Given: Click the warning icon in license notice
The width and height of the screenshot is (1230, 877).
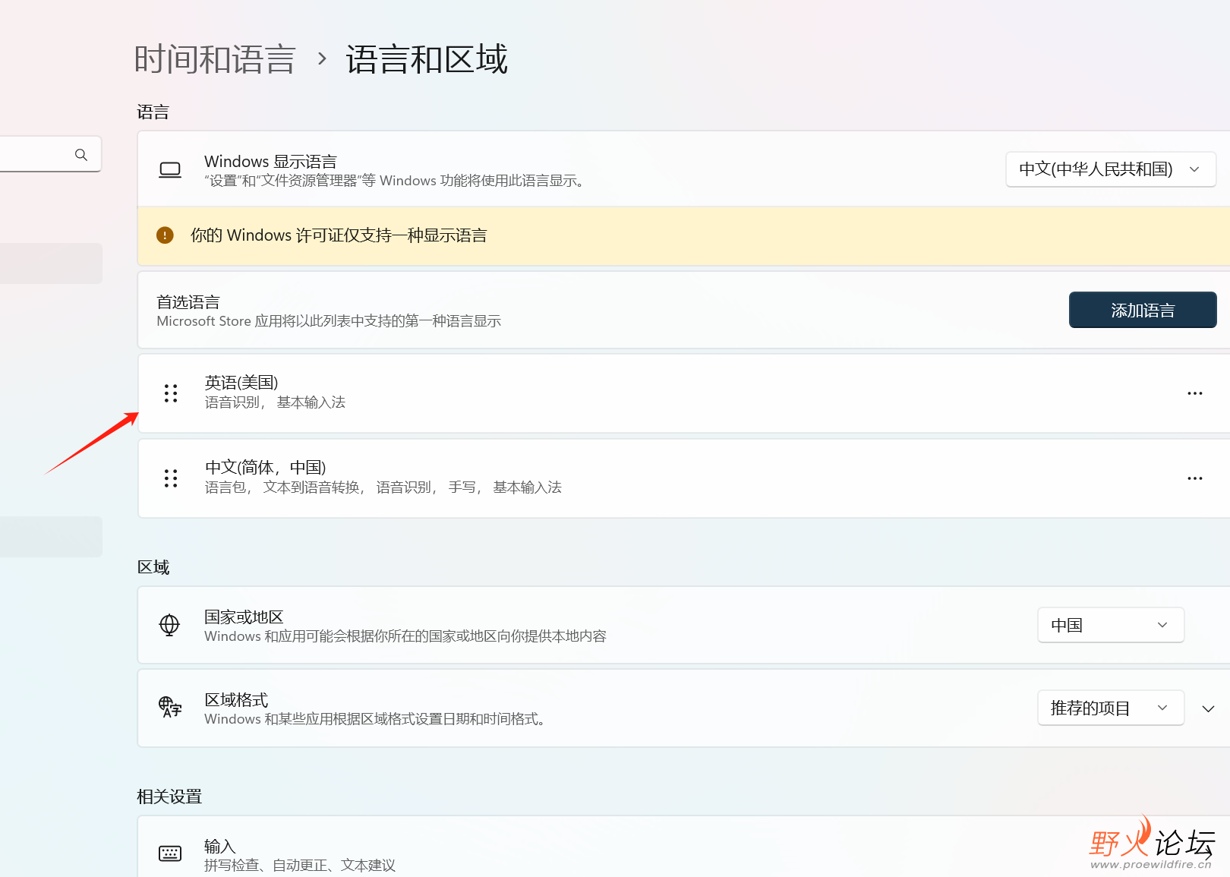Looking at the screenshot, I should (165, 235).
